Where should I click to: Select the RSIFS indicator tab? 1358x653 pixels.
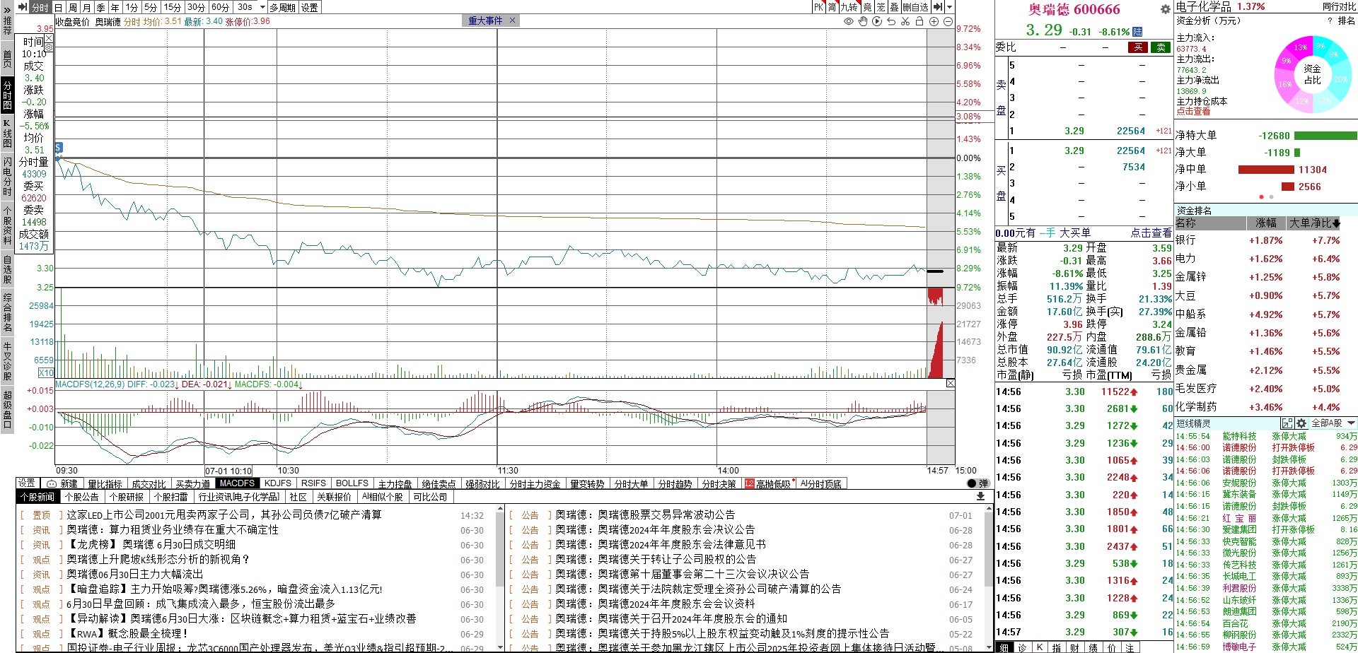pyautogui.click(x=313, y=483)
